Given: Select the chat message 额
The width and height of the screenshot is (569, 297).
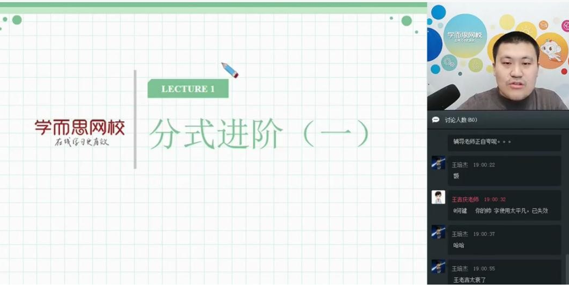Looking at the screenshot, I should pyautogui.click(x=456, y=176).
